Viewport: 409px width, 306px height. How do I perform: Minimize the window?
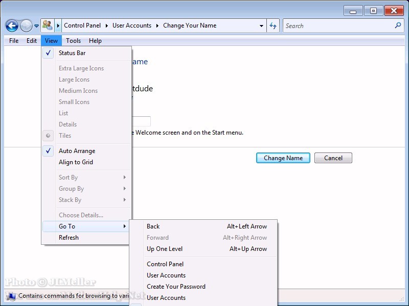coord(353,11)
